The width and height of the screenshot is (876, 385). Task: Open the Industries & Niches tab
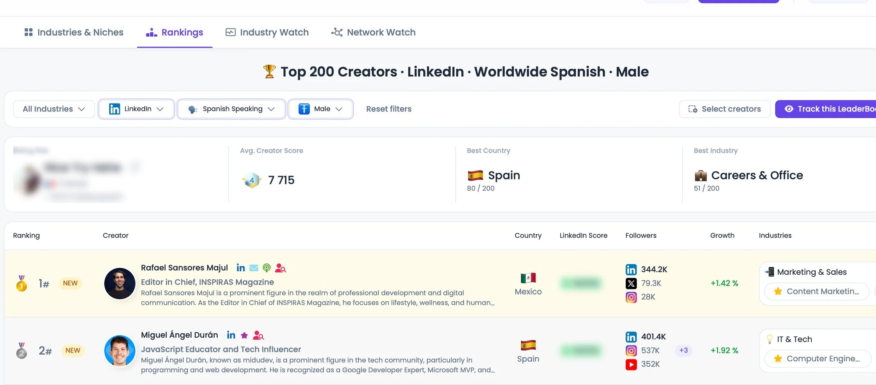click(x=74, y=32)
